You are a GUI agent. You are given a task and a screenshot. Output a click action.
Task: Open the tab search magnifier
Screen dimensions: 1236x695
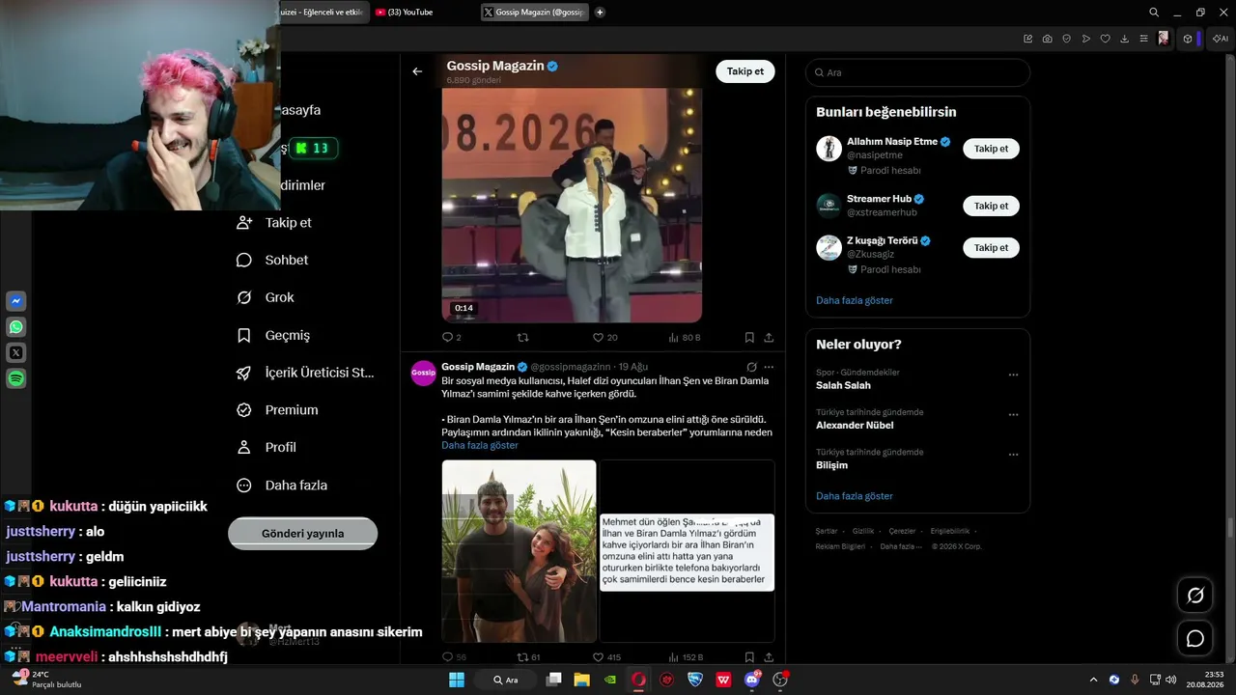point(1154,13)
